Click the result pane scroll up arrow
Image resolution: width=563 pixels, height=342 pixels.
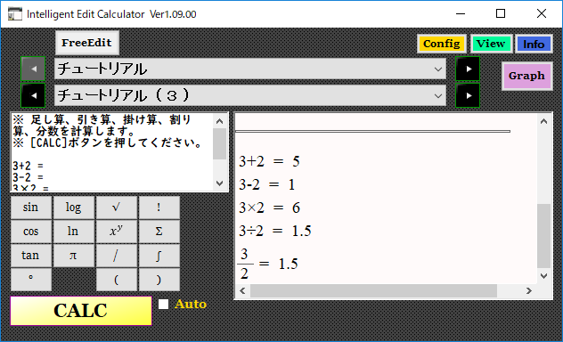point(543,121)
